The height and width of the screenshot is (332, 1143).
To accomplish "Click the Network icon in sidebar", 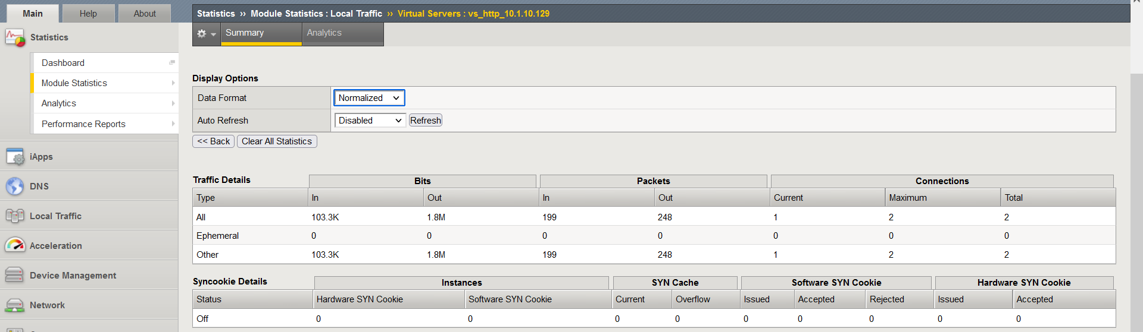I will coord(15,305).
